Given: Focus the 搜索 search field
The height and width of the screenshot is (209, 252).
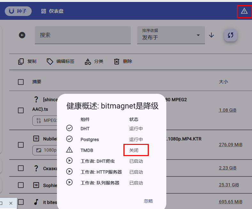Looking at the screenshot, I should tap(83, 35).
